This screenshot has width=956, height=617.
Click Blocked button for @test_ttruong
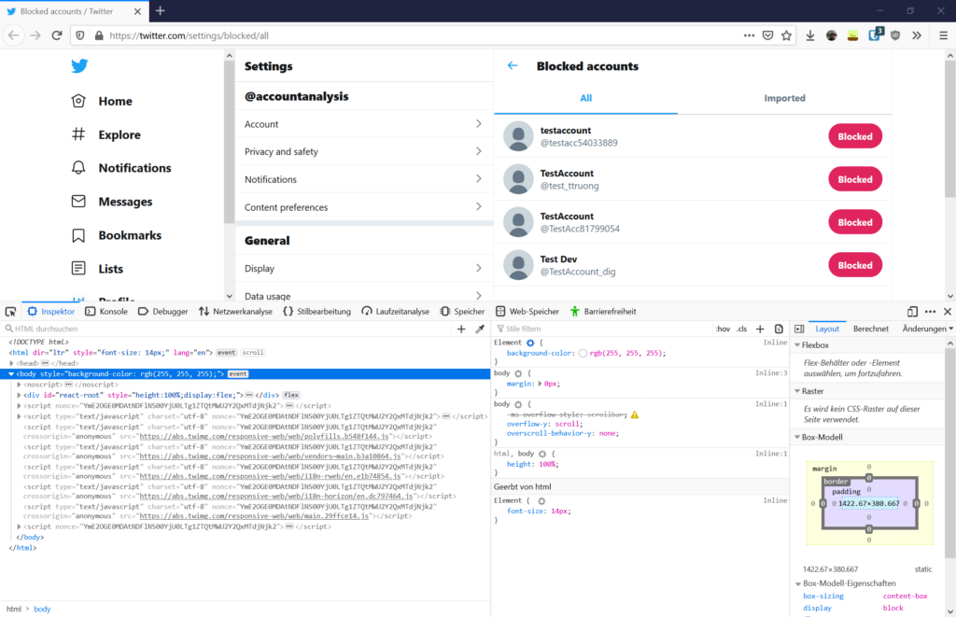855,179
